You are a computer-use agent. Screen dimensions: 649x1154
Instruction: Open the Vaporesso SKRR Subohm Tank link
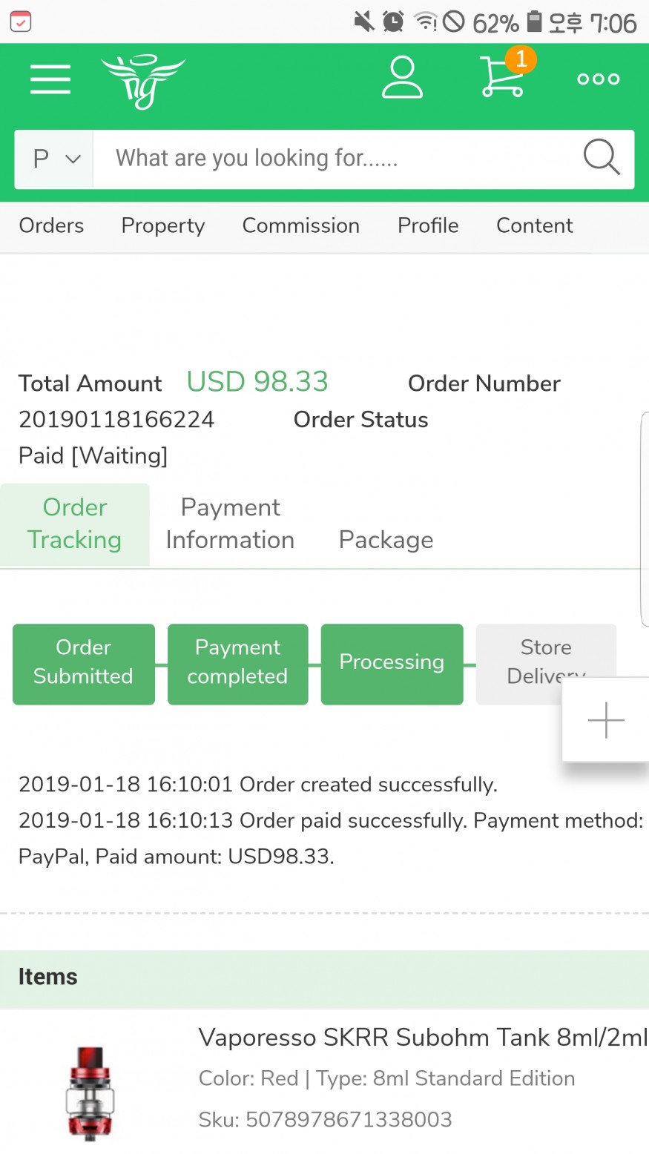tap(423, 1037)
